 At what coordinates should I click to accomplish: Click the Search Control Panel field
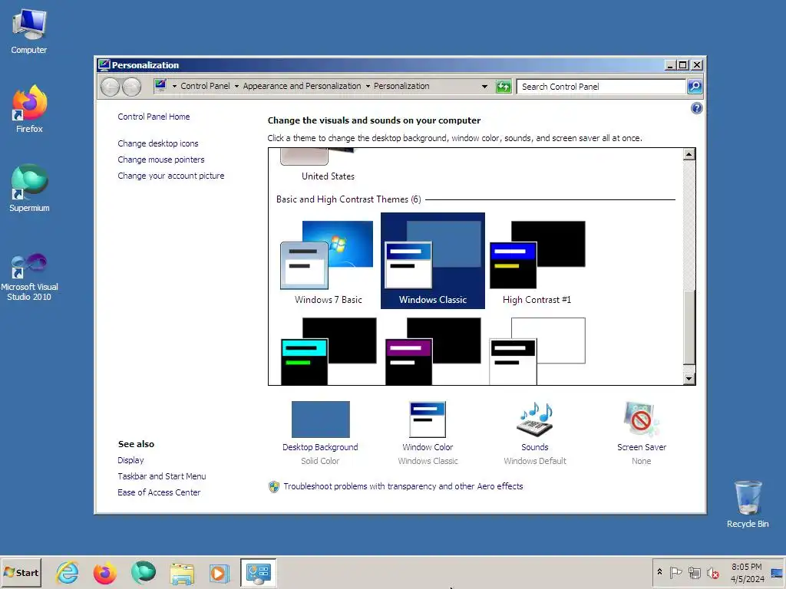[601, 87]
